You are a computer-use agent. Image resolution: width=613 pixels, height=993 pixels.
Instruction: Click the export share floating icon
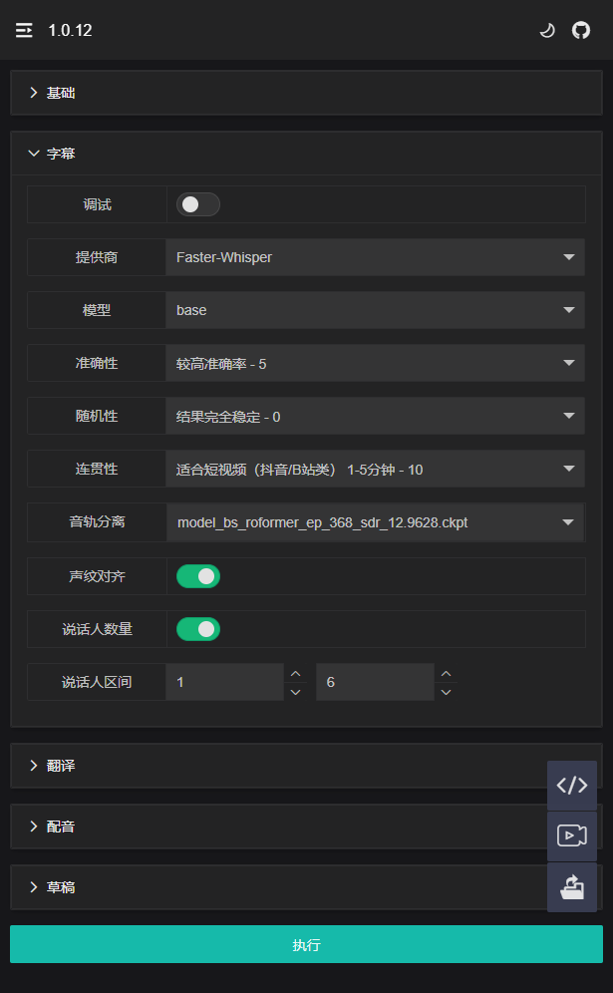click(572, 886)
